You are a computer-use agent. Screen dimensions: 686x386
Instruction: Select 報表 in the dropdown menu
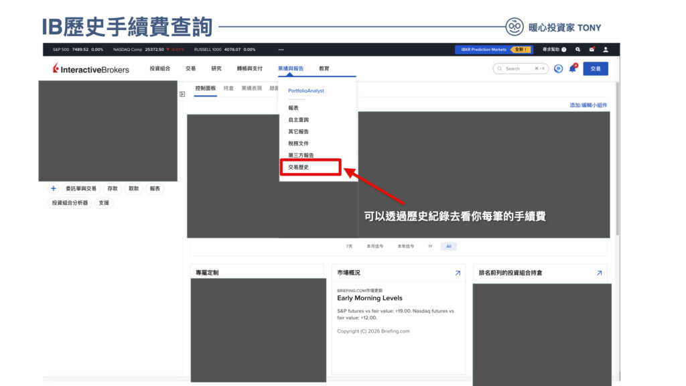(293, 108)
